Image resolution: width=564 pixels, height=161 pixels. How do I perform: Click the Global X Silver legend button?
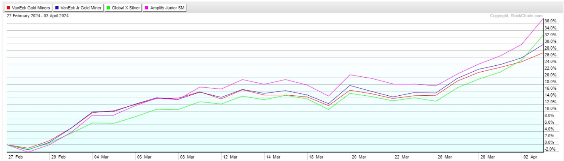(x=123, y=8)
